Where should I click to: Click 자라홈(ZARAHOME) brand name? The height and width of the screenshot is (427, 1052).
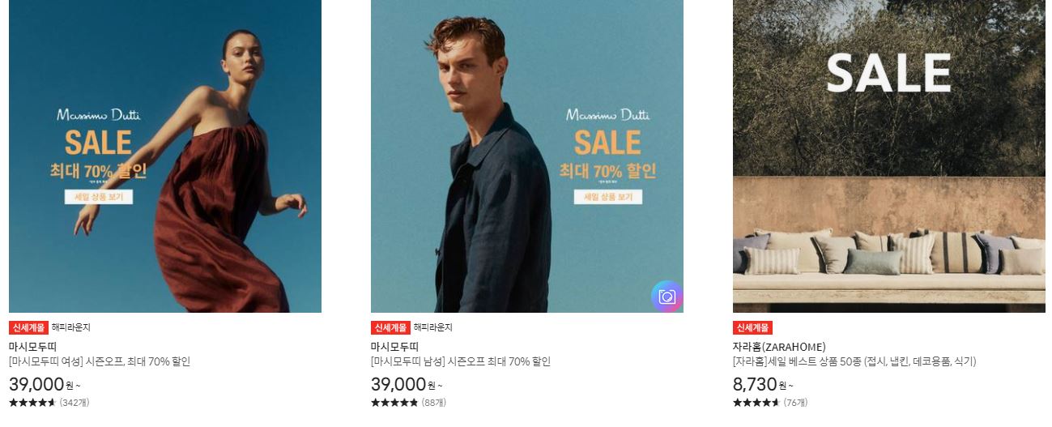[x=779, y=347]
